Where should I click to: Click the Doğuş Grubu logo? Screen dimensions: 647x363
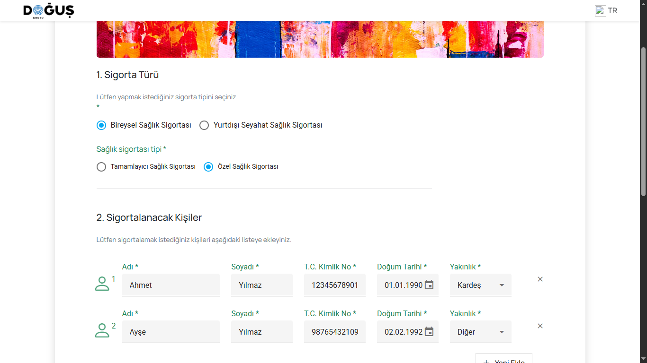coord(49,11)
